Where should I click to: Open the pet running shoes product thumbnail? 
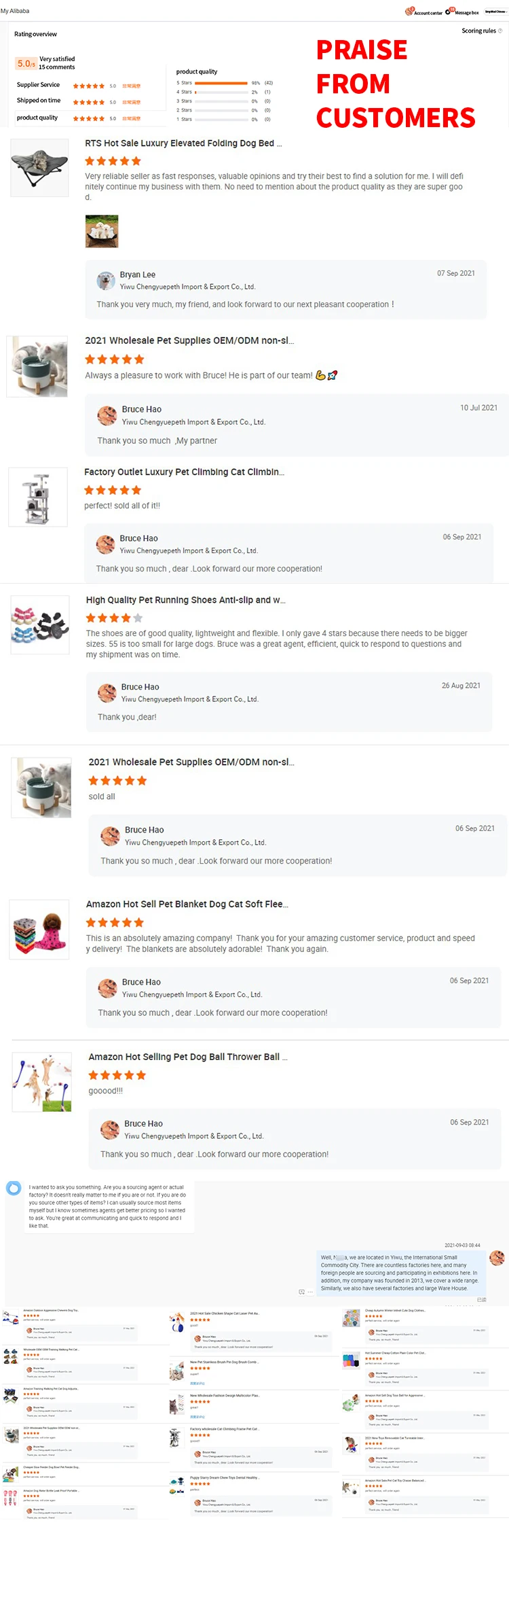40,624
